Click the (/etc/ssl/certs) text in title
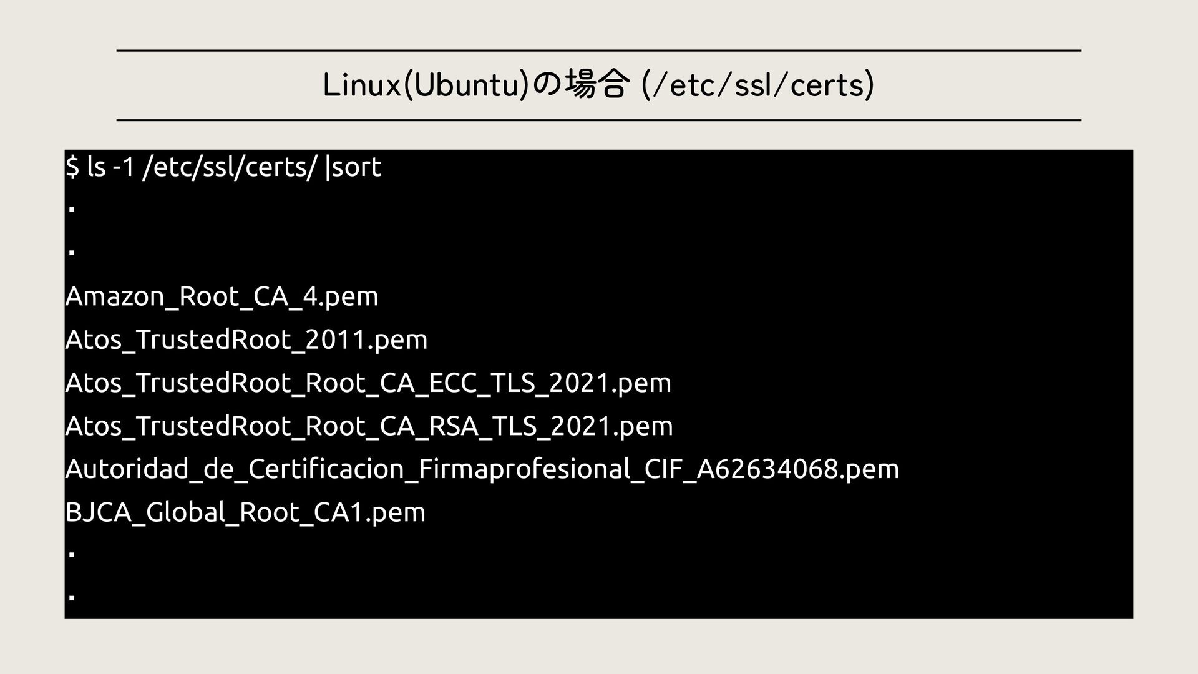This screenshot has height=674, width=1198. pyautogui.click(x=758, y=85)
